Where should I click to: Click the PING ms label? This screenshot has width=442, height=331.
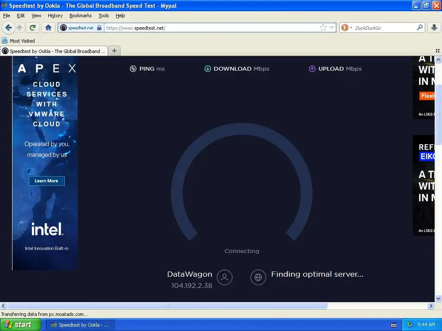tap(152, 69)
